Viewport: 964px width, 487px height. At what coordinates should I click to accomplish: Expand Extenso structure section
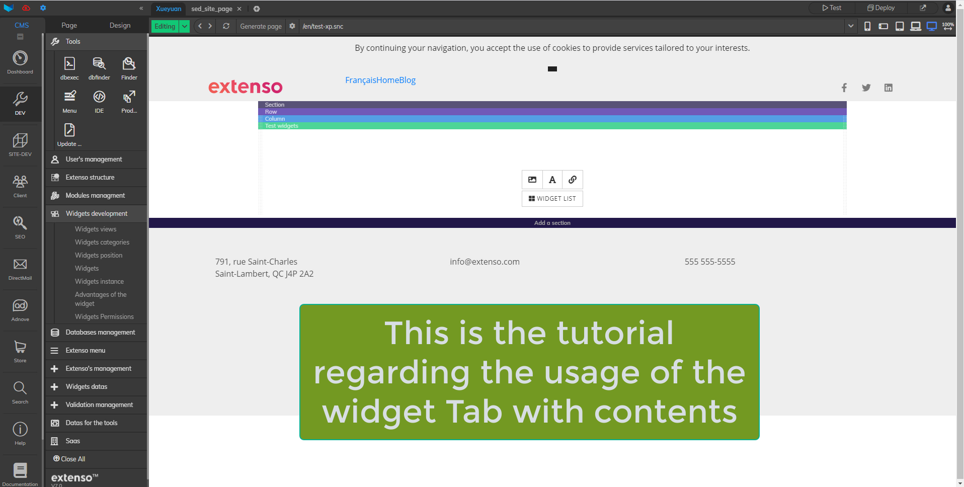pyautogui.click(x=97, y=178)
